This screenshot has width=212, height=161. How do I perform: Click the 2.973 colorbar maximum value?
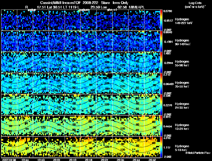click(x=167, y=117)
